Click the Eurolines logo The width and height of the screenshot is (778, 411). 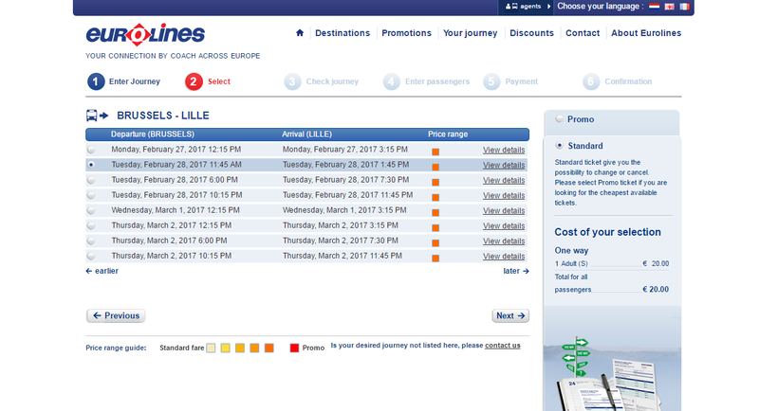coord(145,35)
